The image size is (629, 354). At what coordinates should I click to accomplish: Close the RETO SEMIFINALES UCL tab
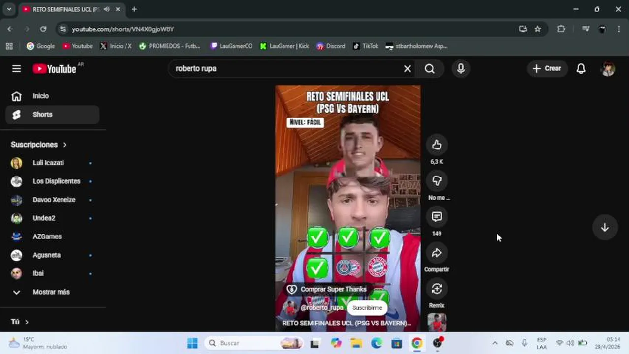point(118,9)
